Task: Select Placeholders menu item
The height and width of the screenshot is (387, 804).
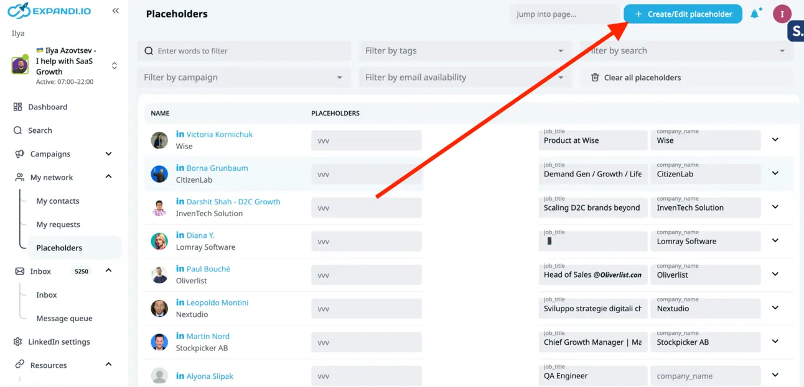Action: tap(74, 248)
